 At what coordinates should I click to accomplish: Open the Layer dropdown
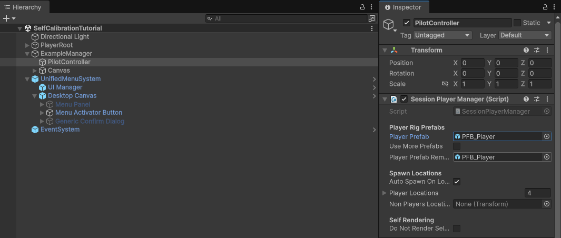525,35
